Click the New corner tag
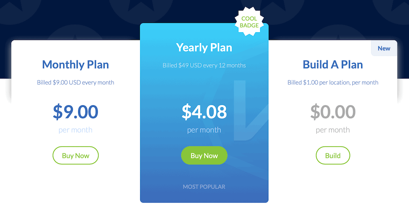 384,48
